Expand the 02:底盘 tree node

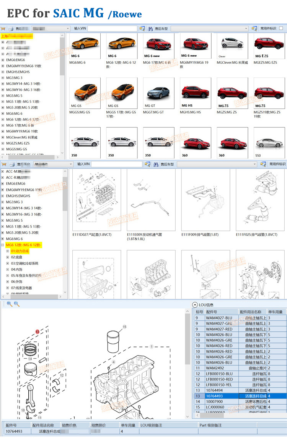click(x=8, y=257)
